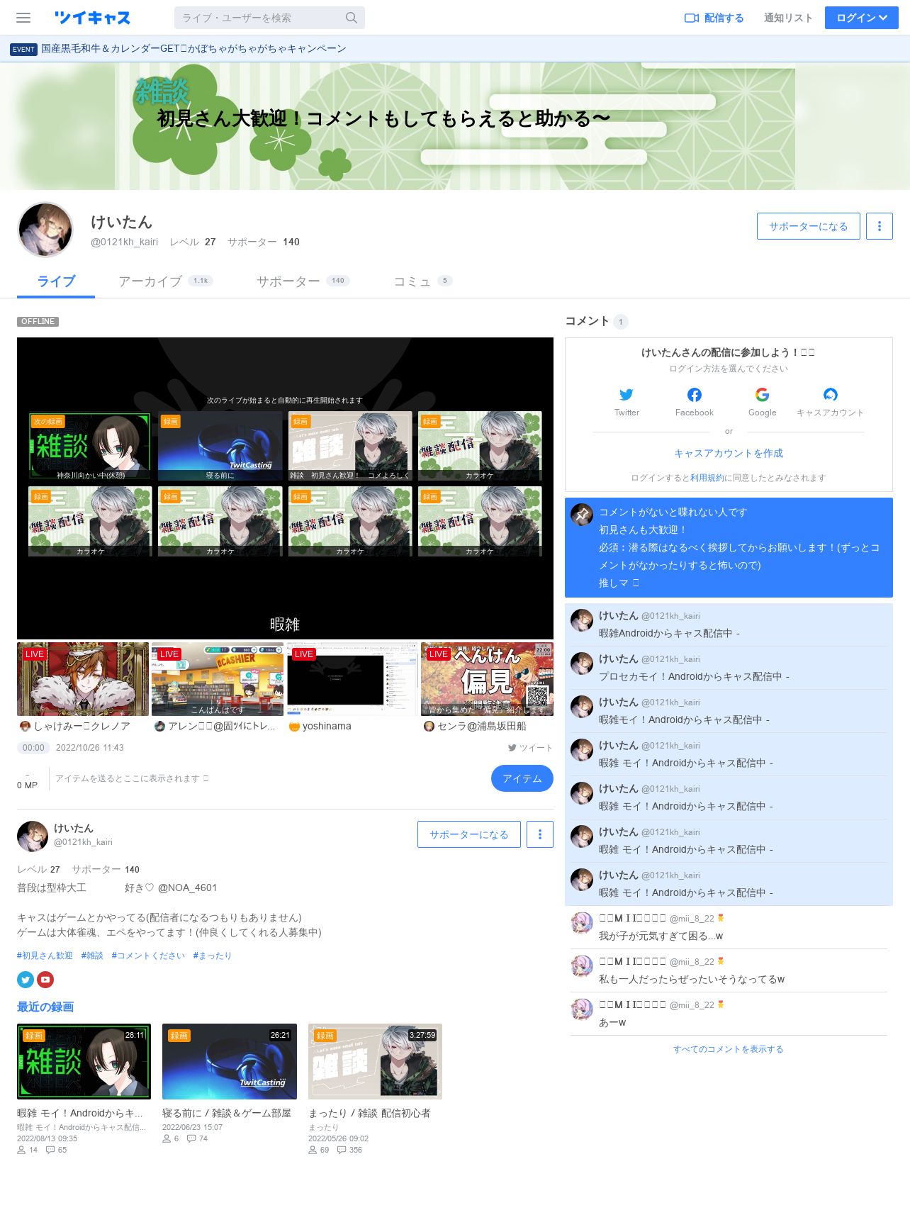The height and width of the screenshot is (1215, 910).
Task: Click the OFFLINE status badge
Action: pyautogui.click(x=38, y=321)
